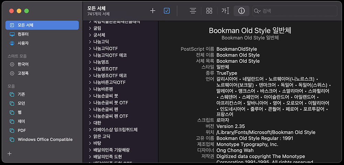The width and height of the screenshot is (344, 165).
Task: Select the 나눔손글씨 붓 OTF font row
Action: tap(120, 102)
